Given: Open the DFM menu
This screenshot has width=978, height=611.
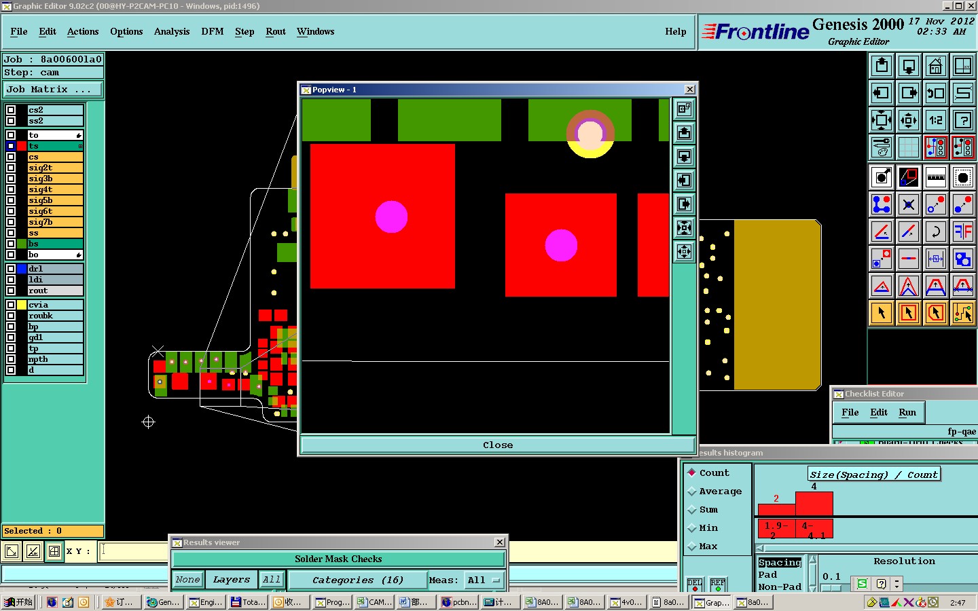Looking at the screenshot, I should coord(213,31).
